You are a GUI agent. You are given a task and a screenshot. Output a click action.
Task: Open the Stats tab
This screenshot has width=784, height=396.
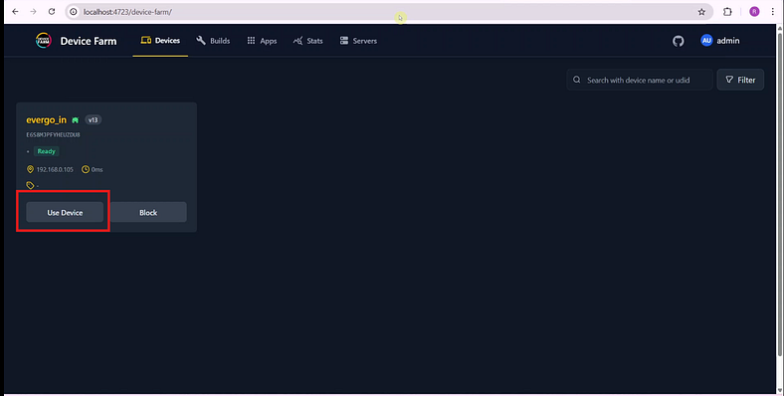(307, 41)
